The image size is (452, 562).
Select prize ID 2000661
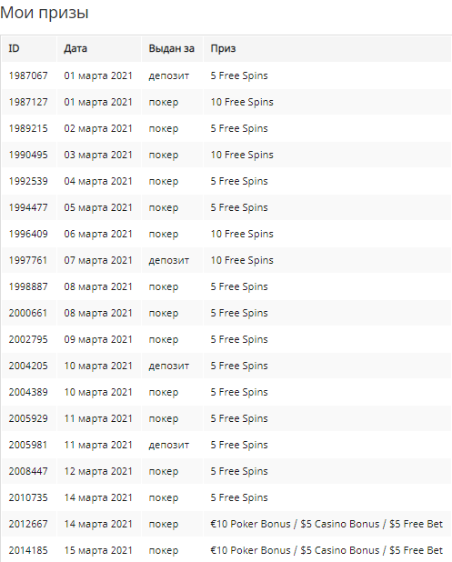(x=28, y=313)
